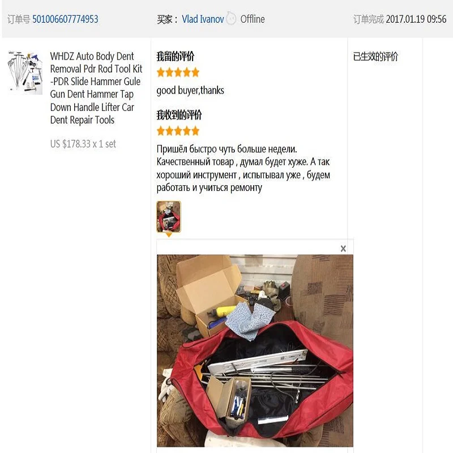The width and height of the screenshot is (453, 453).
Task: Click the five stars under 我收到的评价
Action: pos(178,131)
